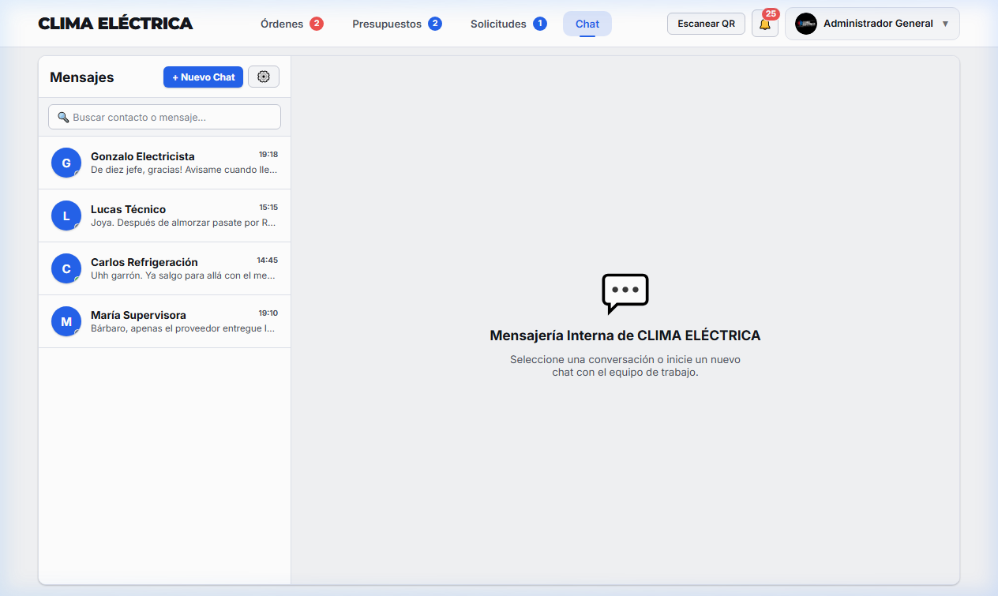Click Carlos Refrigeración's avatar circle
This screenshot has height=596, width=998.
pyautogui.click(x=66, y=268)
